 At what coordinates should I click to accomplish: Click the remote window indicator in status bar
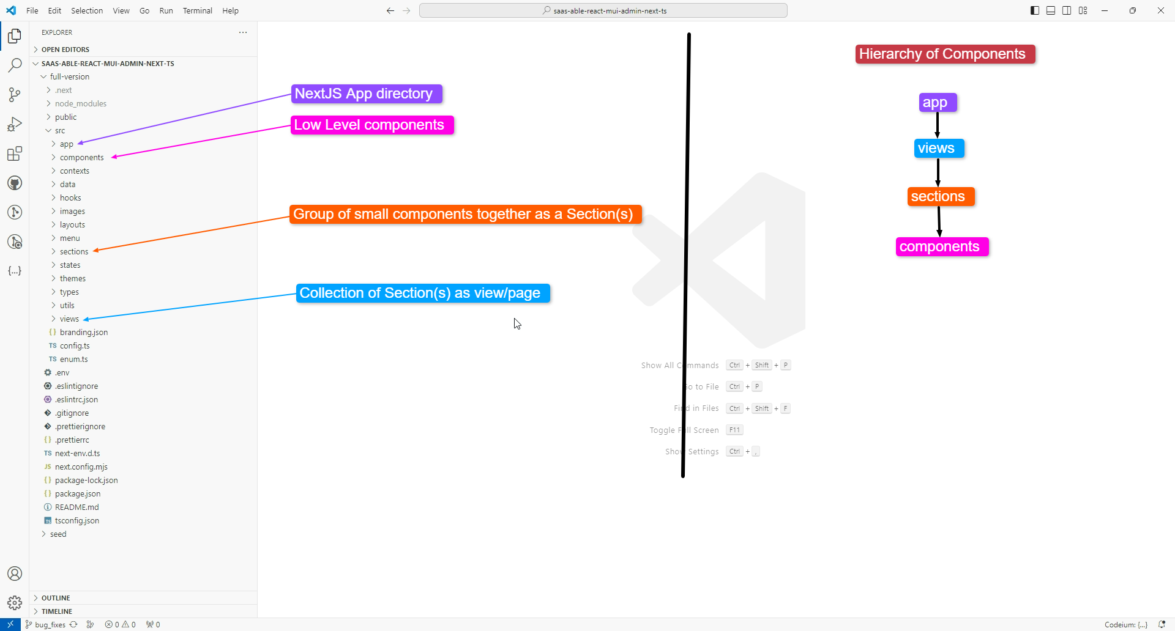[10, 624]
